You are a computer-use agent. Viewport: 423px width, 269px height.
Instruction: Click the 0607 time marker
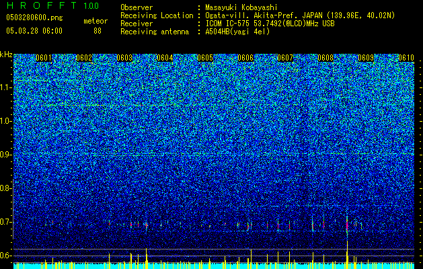pyautogui.click(x=285, y=58)
